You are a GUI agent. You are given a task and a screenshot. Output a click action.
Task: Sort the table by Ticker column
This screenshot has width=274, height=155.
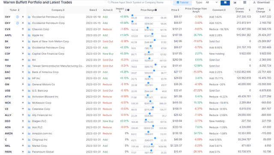point(15,10)
